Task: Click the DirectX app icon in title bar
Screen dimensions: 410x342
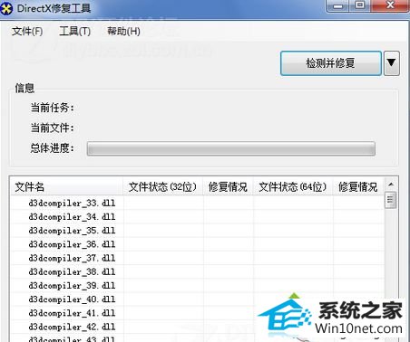Action: click(6, 8)
